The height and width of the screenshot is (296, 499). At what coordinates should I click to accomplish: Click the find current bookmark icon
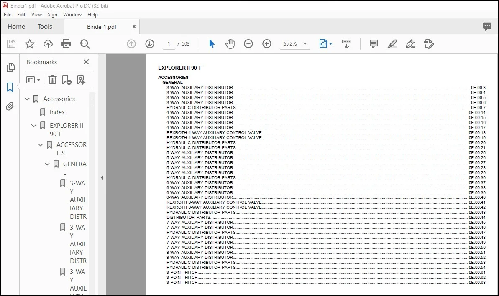(81, 80)
